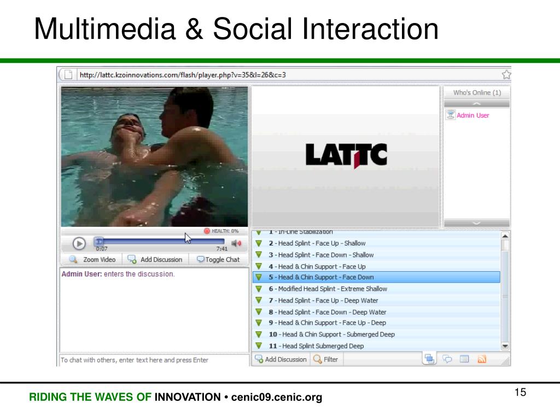The width and height of the screenshot is (560, 420).
Task: Click the pool rescue video frame
Action: [x=154, y=156]
